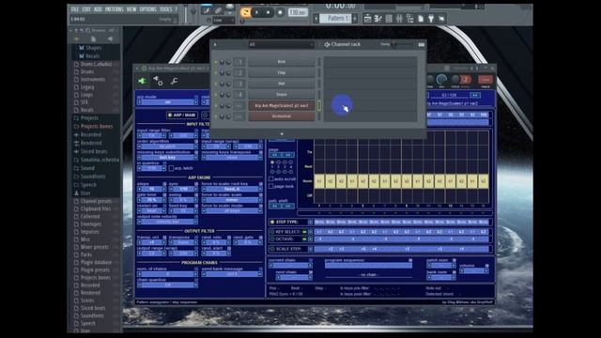The height and width of the screenshot is (338, 601).
Task: Open the Channel rack All filter dropdown
Action: 281,44
